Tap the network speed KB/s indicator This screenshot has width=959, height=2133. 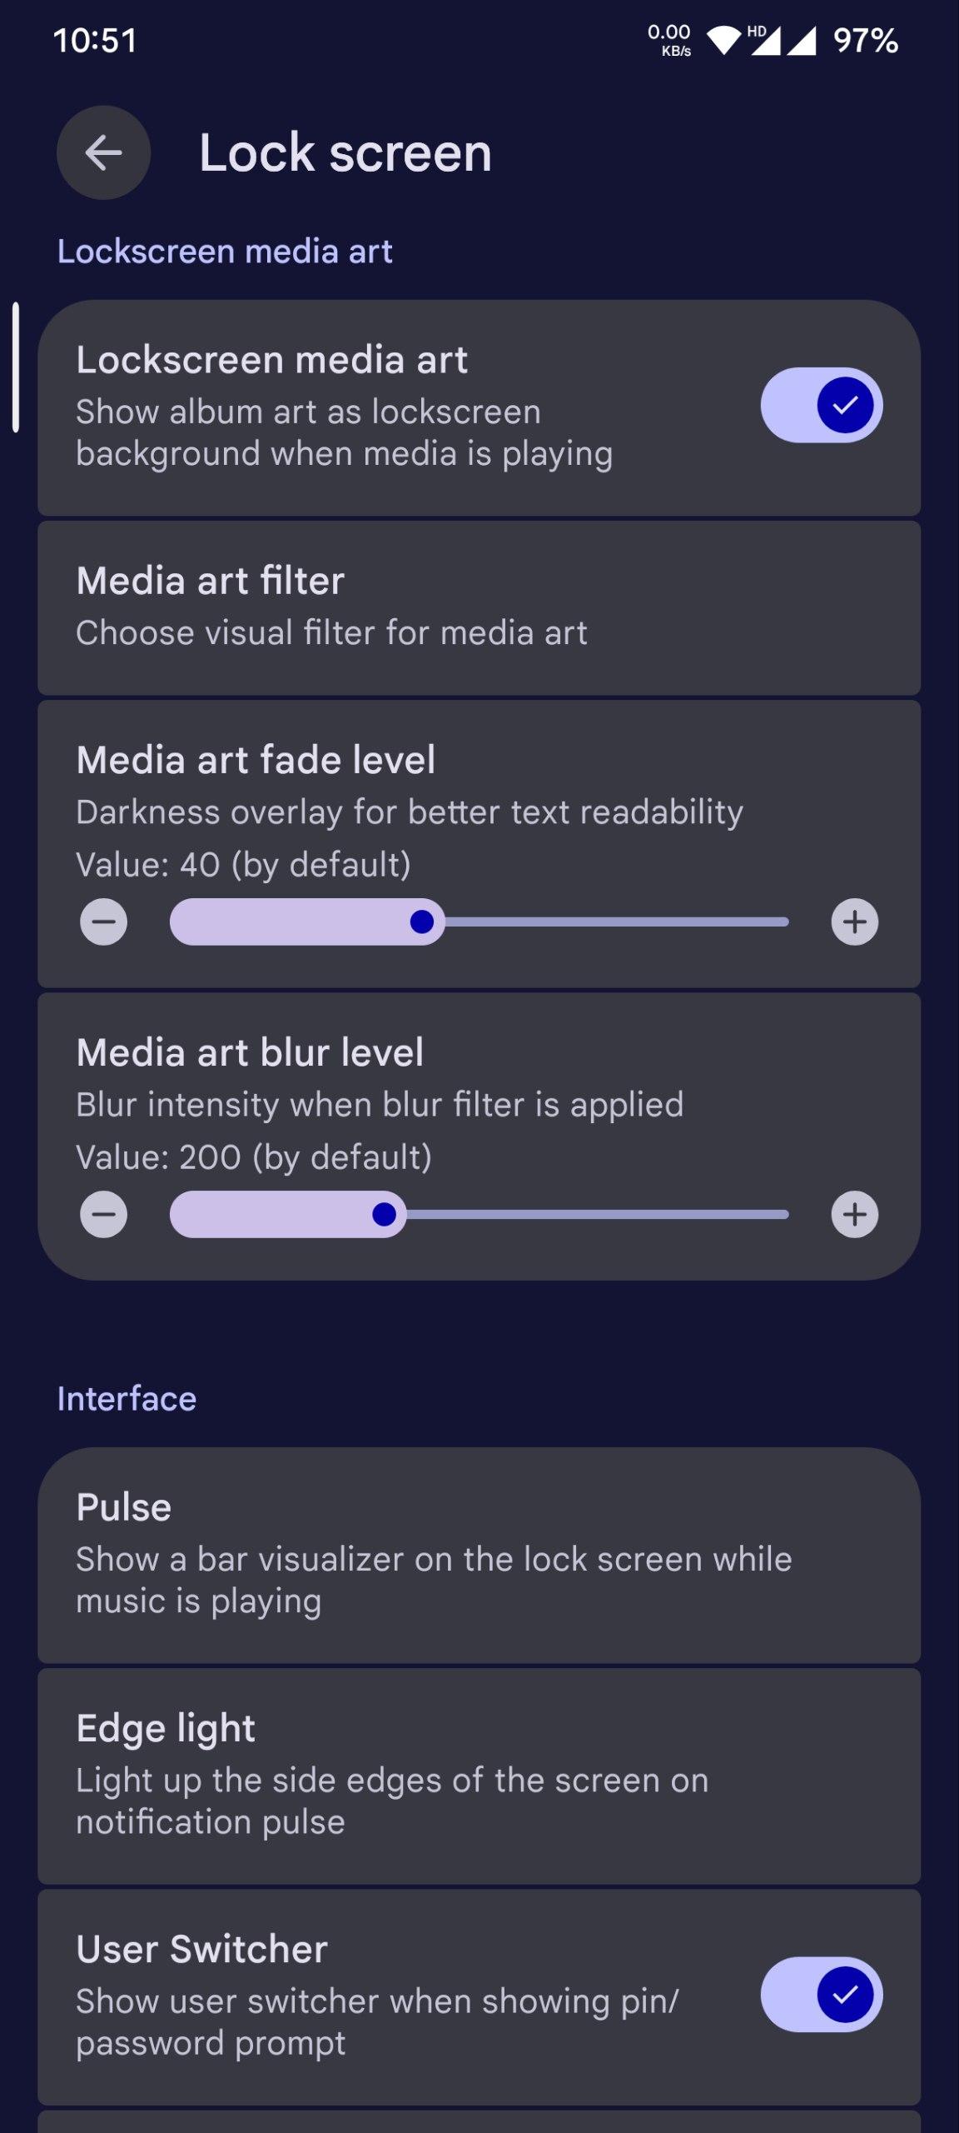669,40
